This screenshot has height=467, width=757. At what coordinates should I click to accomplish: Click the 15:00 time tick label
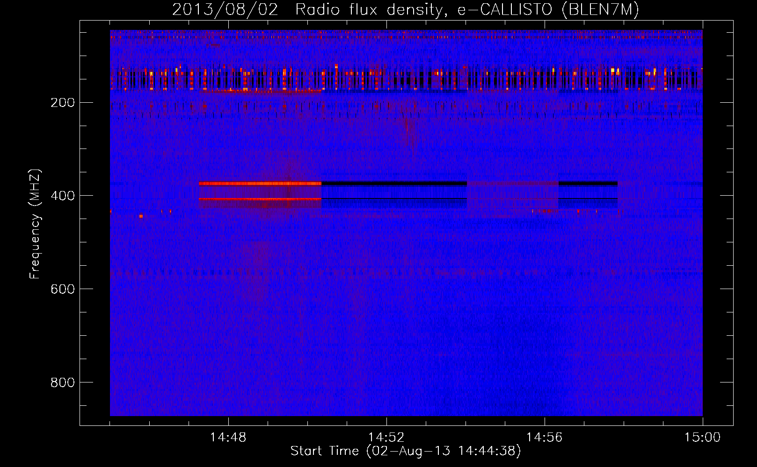[x=703, y=438]
